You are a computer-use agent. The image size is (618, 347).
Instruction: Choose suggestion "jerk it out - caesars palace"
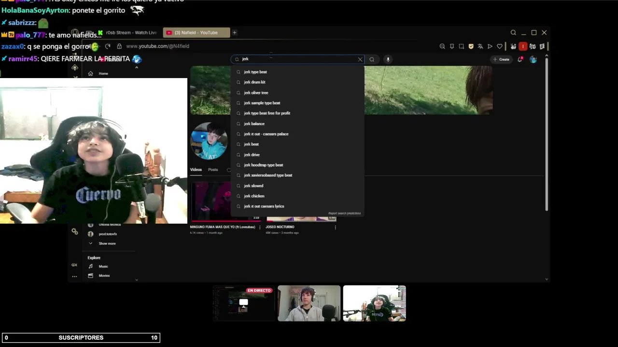[297, 134]
